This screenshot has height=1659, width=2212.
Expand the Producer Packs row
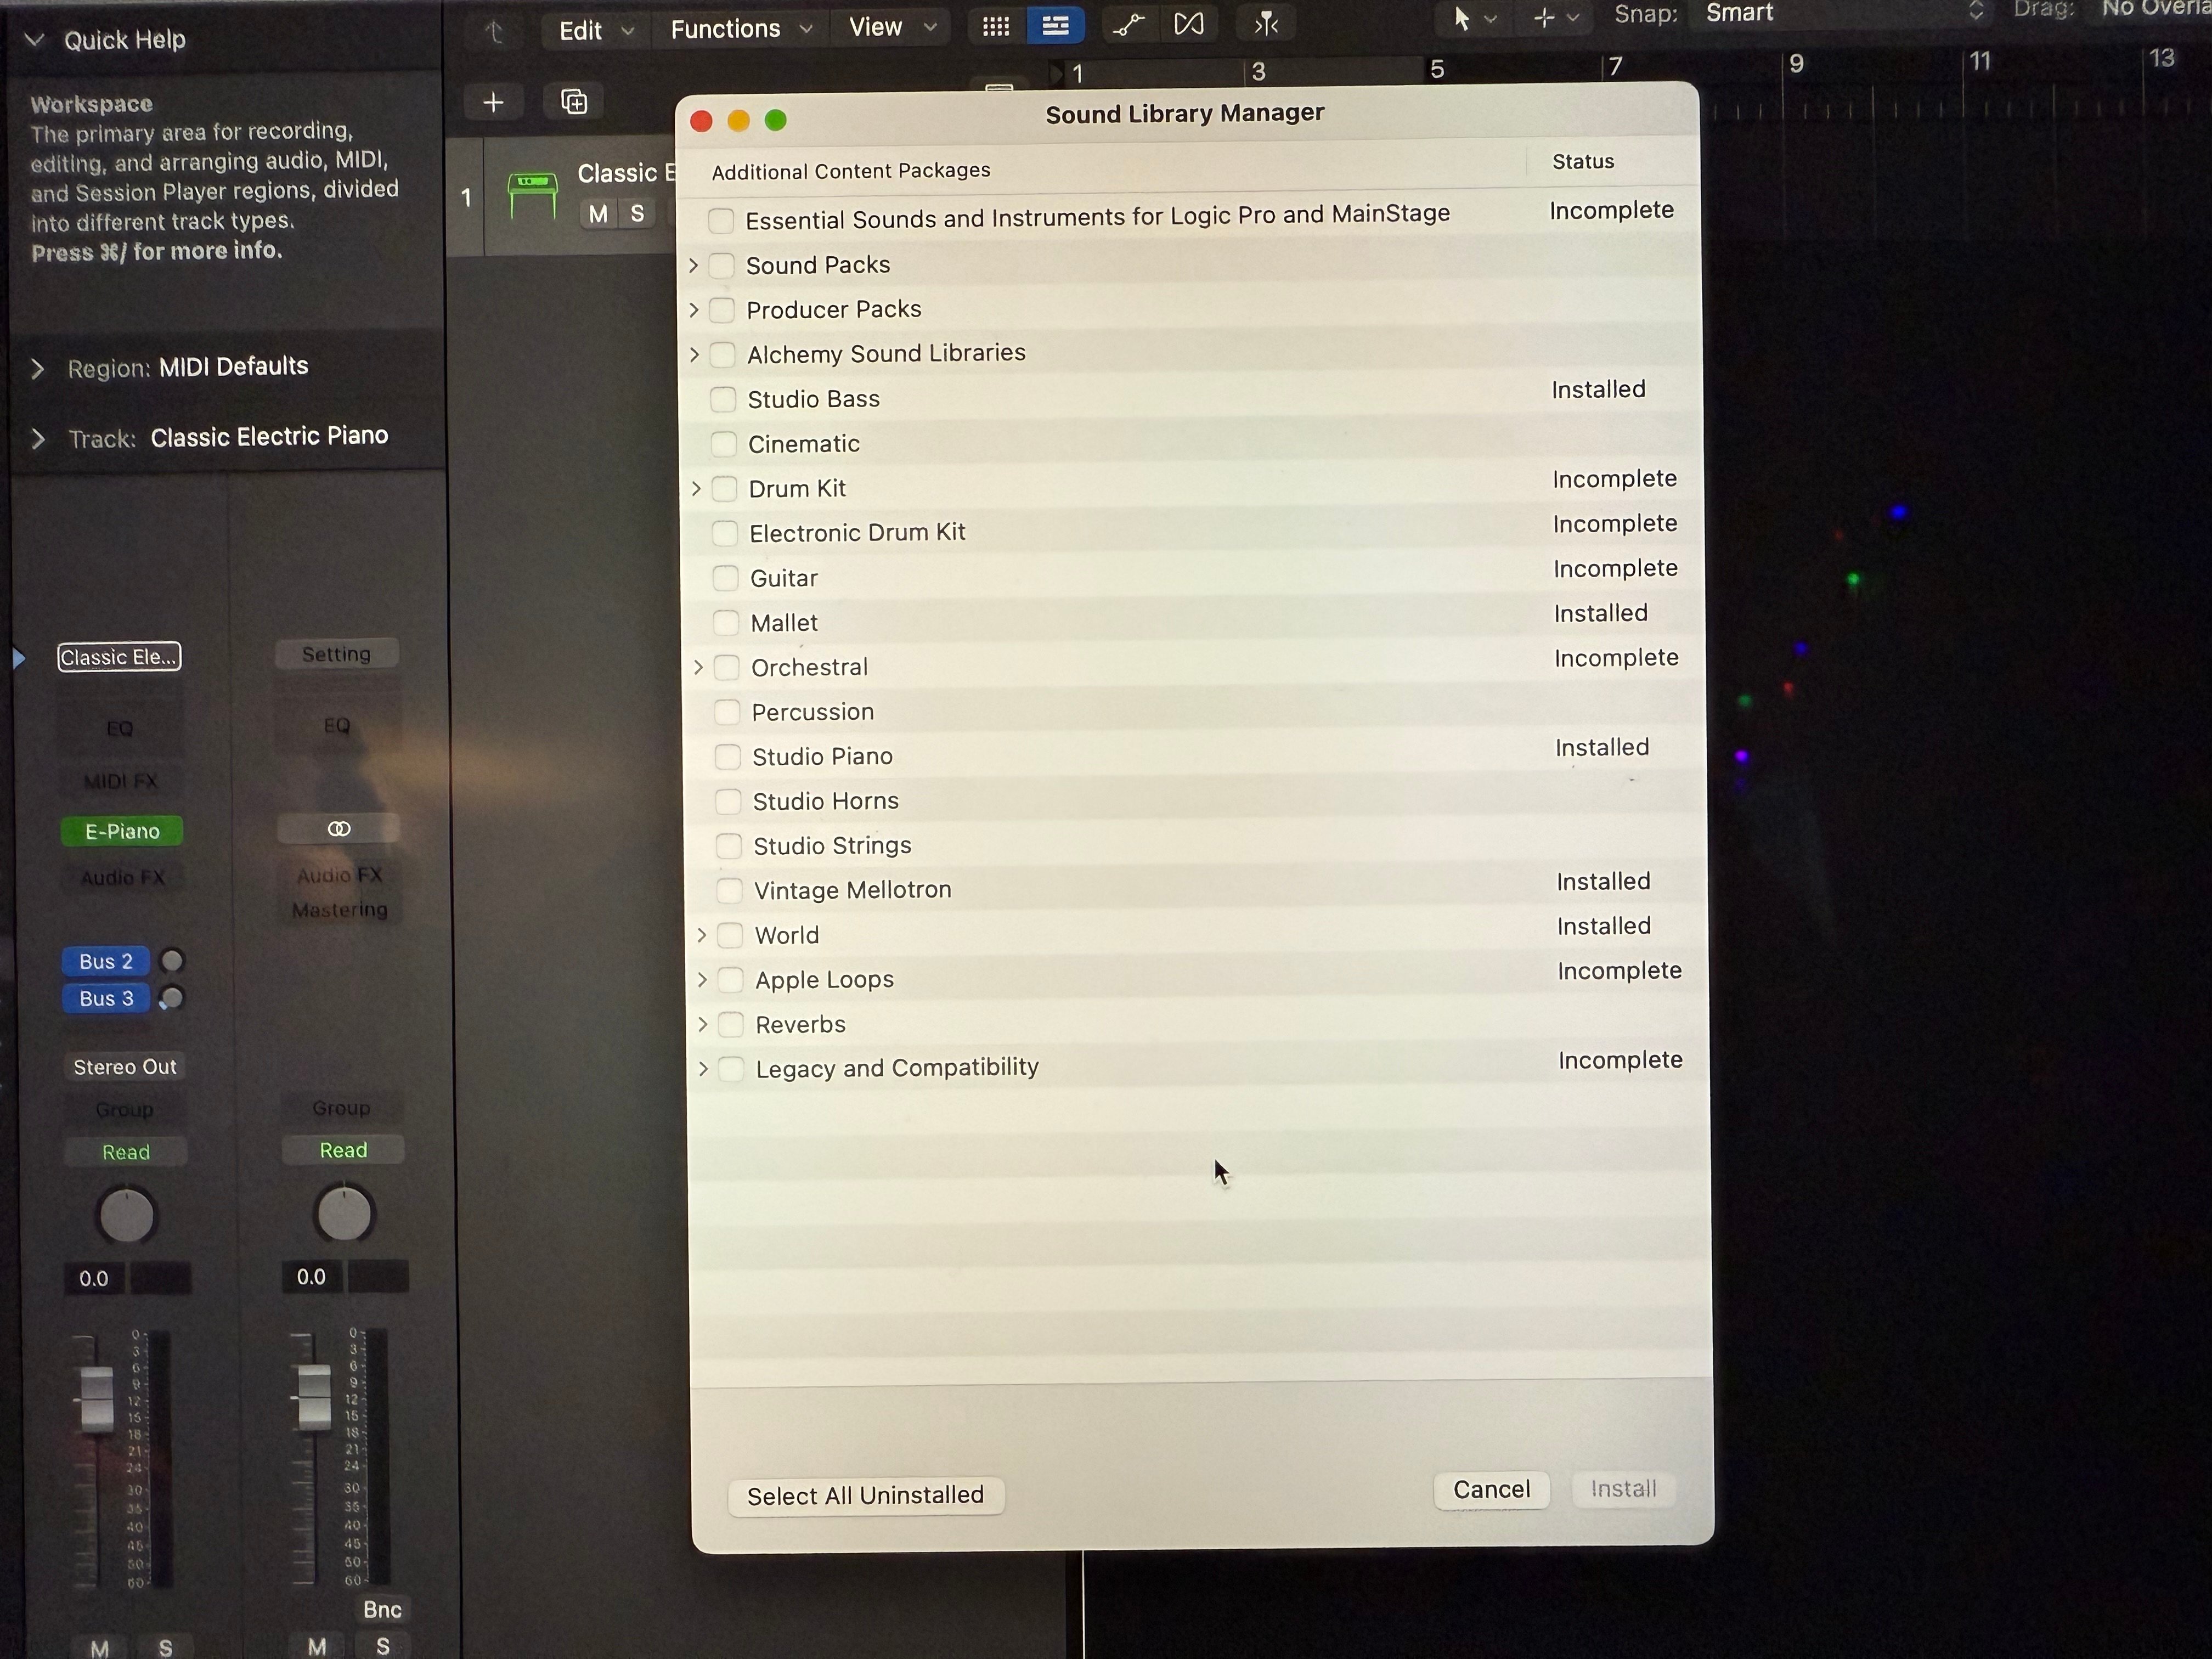pyautogui.click(x=694, y=310)
